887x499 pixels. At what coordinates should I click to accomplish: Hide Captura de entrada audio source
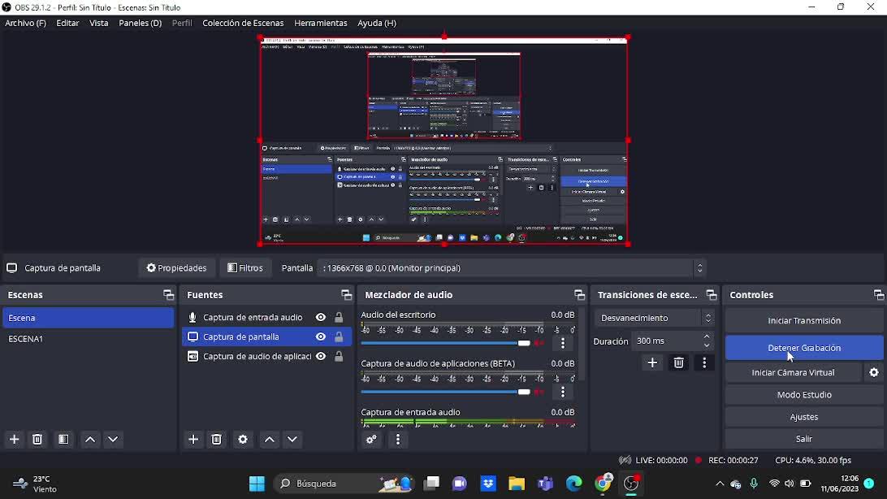tap(321, 318)
